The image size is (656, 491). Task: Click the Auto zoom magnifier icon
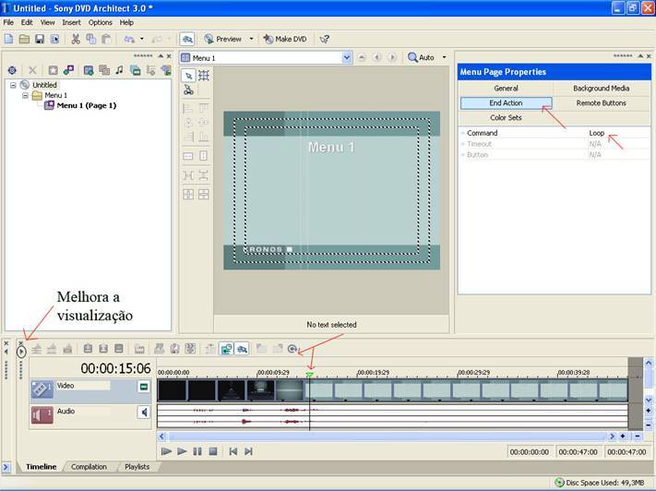412,57
